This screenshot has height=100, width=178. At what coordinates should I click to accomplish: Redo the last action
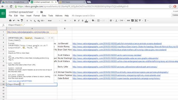click(18, 21)
